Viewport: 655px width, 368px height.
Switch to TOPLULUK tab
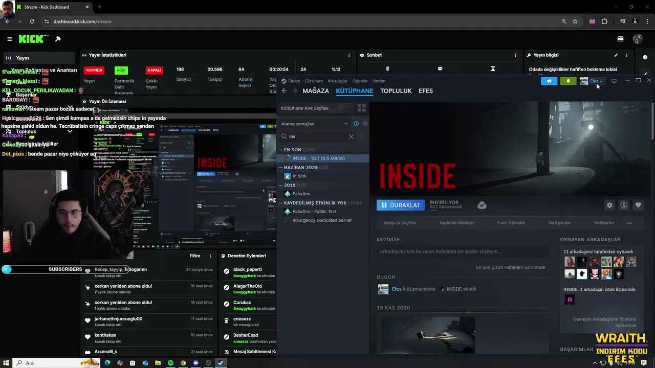coord(396,91)
